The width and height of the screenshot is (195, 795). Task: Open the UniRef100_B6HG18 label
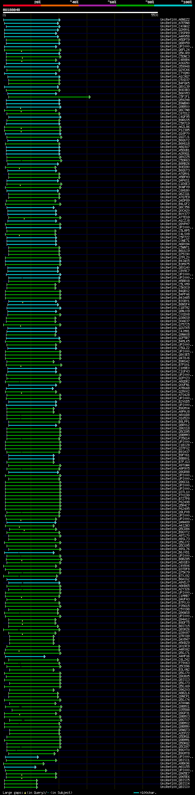click(175, 144)
